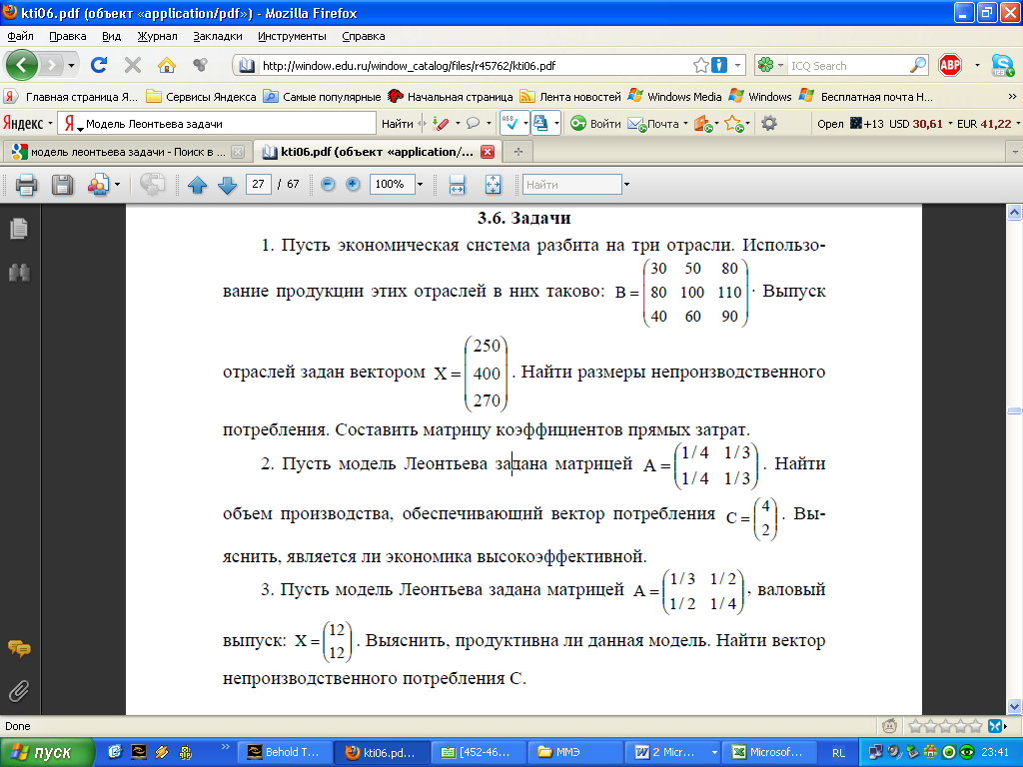1023x767 pixels.
Task: Open the Attachments paperclip panel
Action: coord(18,691)
